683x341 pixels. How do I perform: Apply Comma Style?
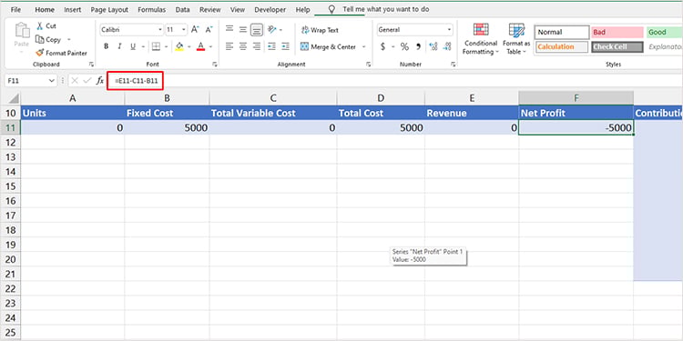click(x=419, y=46)
